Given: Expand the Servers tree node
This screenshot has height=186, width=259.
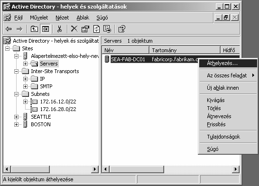Looking at the screenshot, I should [x=25, y=64].
